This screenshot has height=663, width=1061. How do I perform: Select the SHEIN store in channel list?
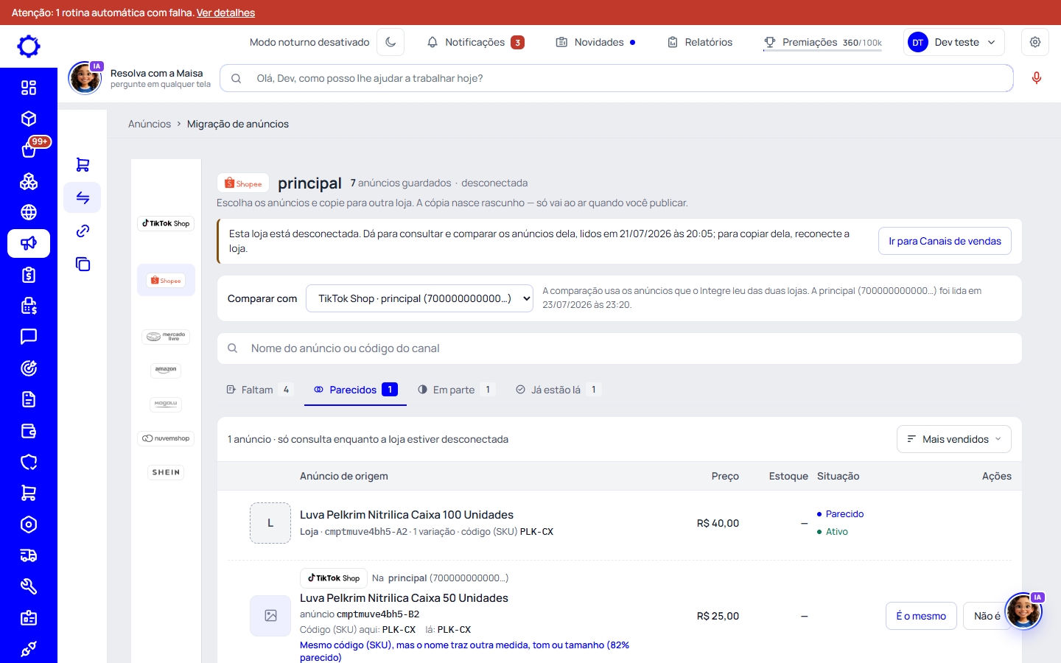coord(166,472)
